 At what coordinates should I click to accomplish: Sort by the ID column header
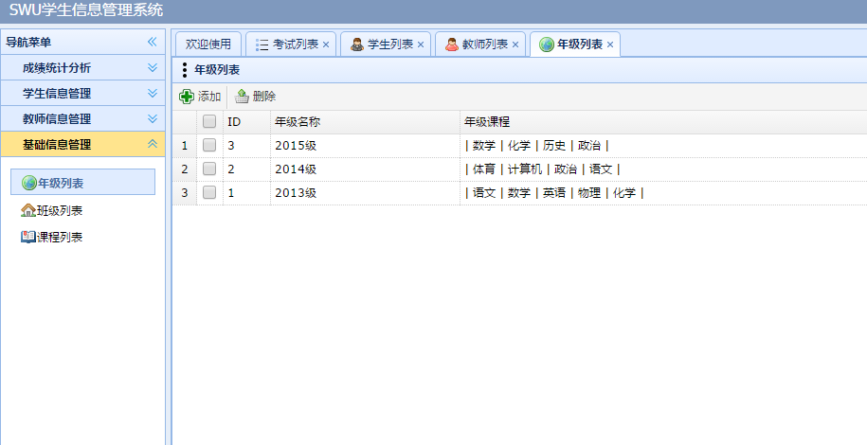click(x=246, y=121)
